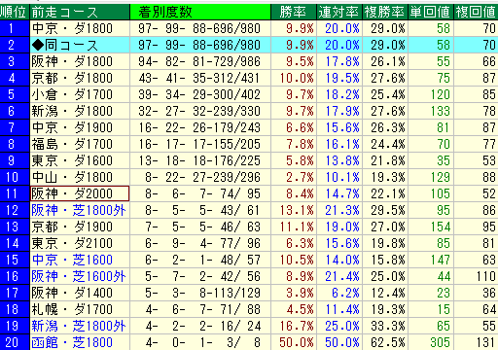This screenshot has height=350, width=498.
Task: Click the record 94- 82- 81-729/986
Action: click(x=200, y=61)
